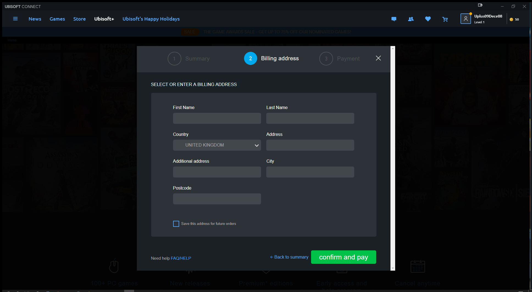Open the Games menu
The width and height of the screenshot is (532, 292).
57,19
